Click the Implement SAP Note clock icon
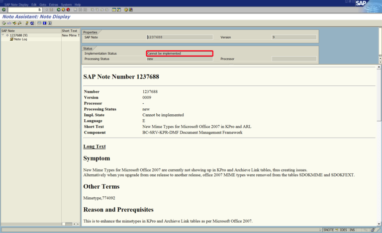382x233 pixels. (x=4, y=23)
